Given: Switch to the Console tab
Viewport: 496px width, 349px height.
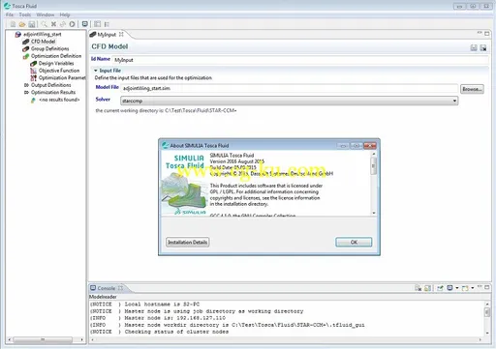Looking at the screenshot, I should 107,288.
